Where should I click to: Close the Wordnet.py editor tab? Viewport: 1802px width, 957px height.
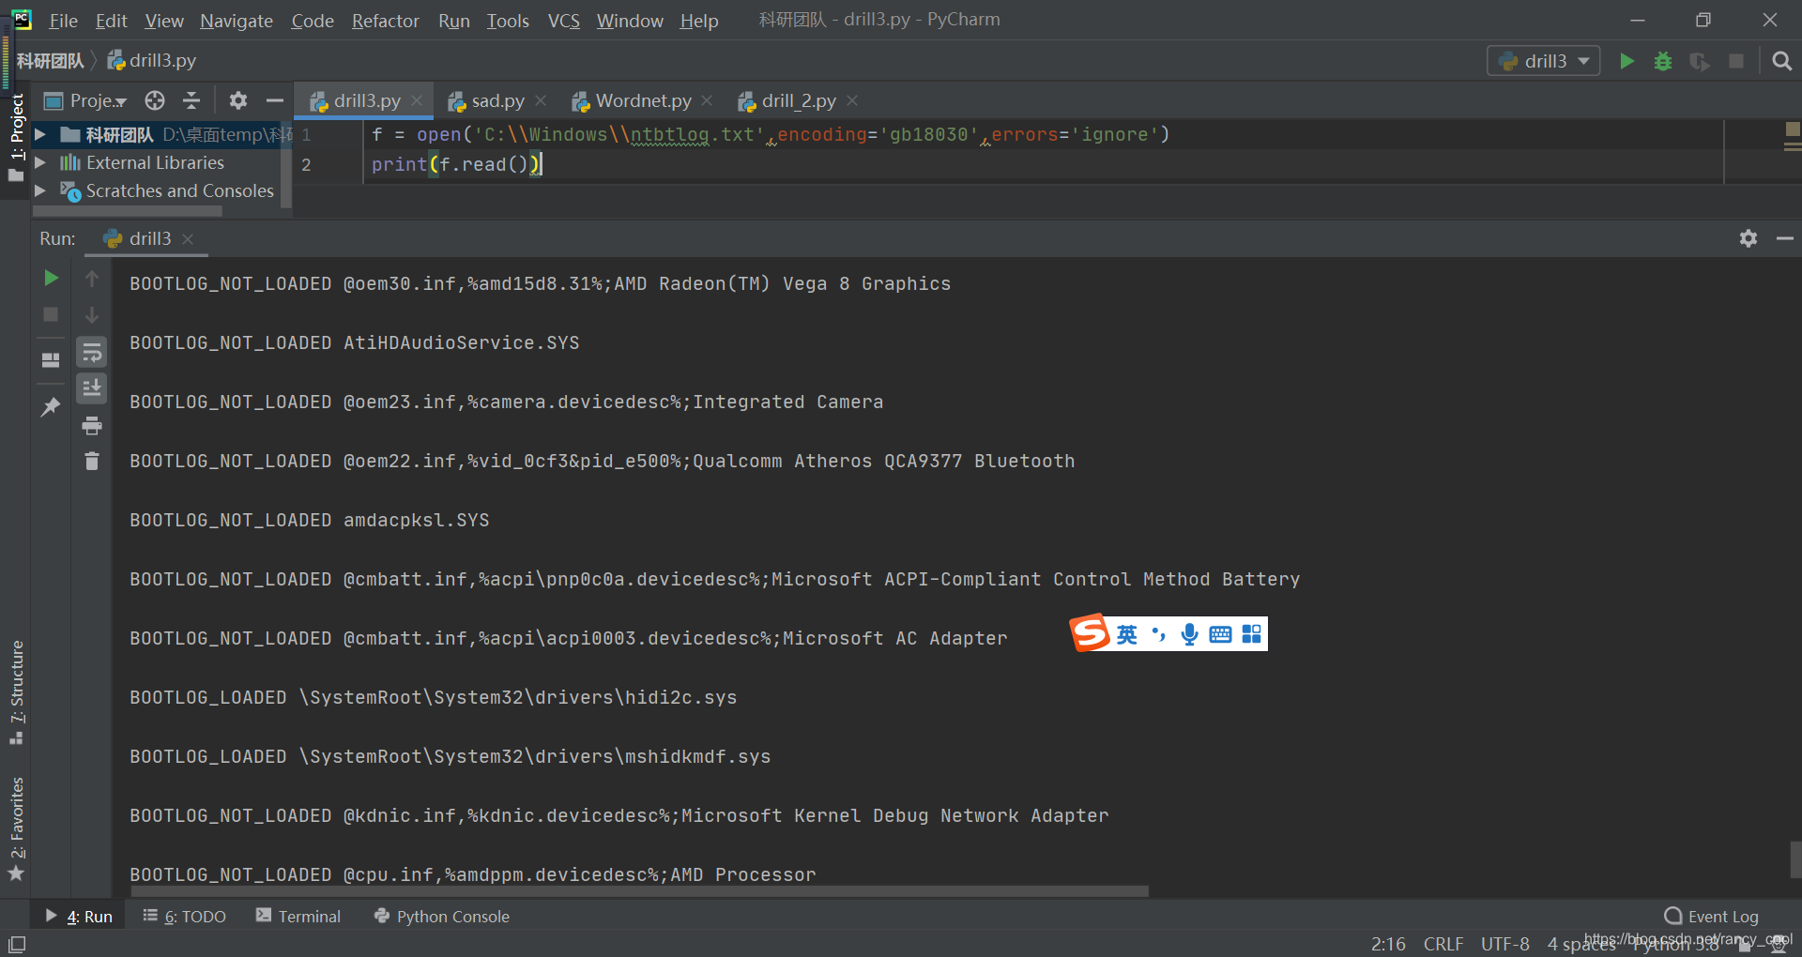pyautogui.click(x=707, y=100)
